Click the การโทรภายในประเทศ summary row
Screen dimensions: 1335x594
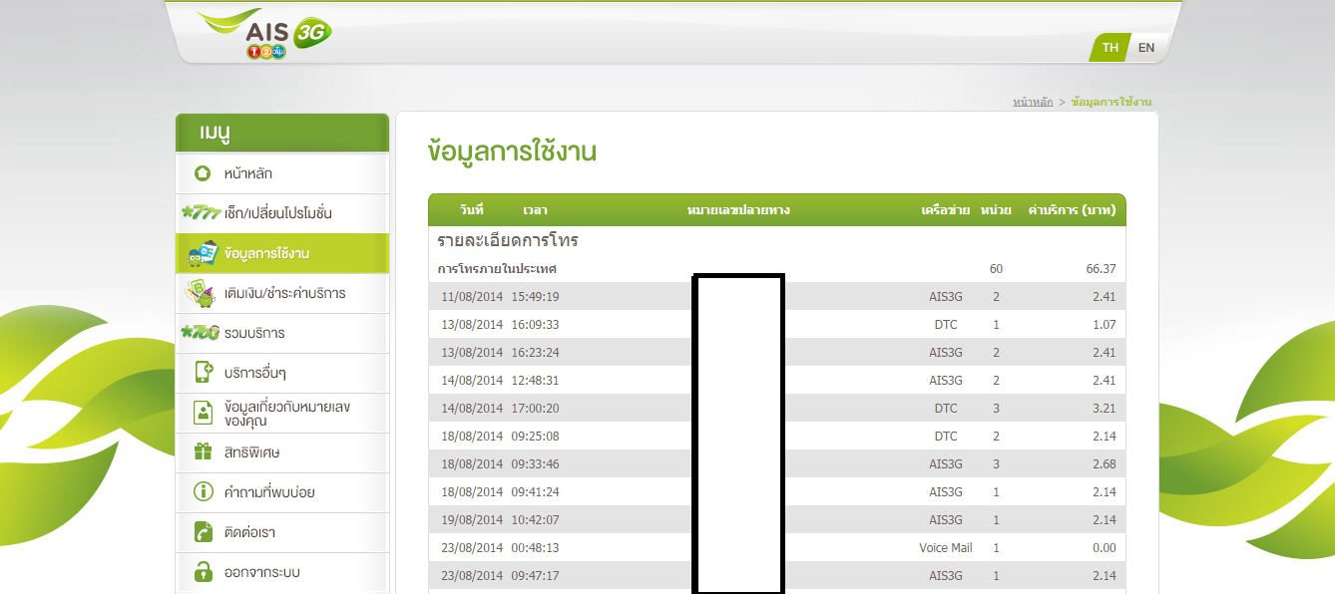click(777, 269)
